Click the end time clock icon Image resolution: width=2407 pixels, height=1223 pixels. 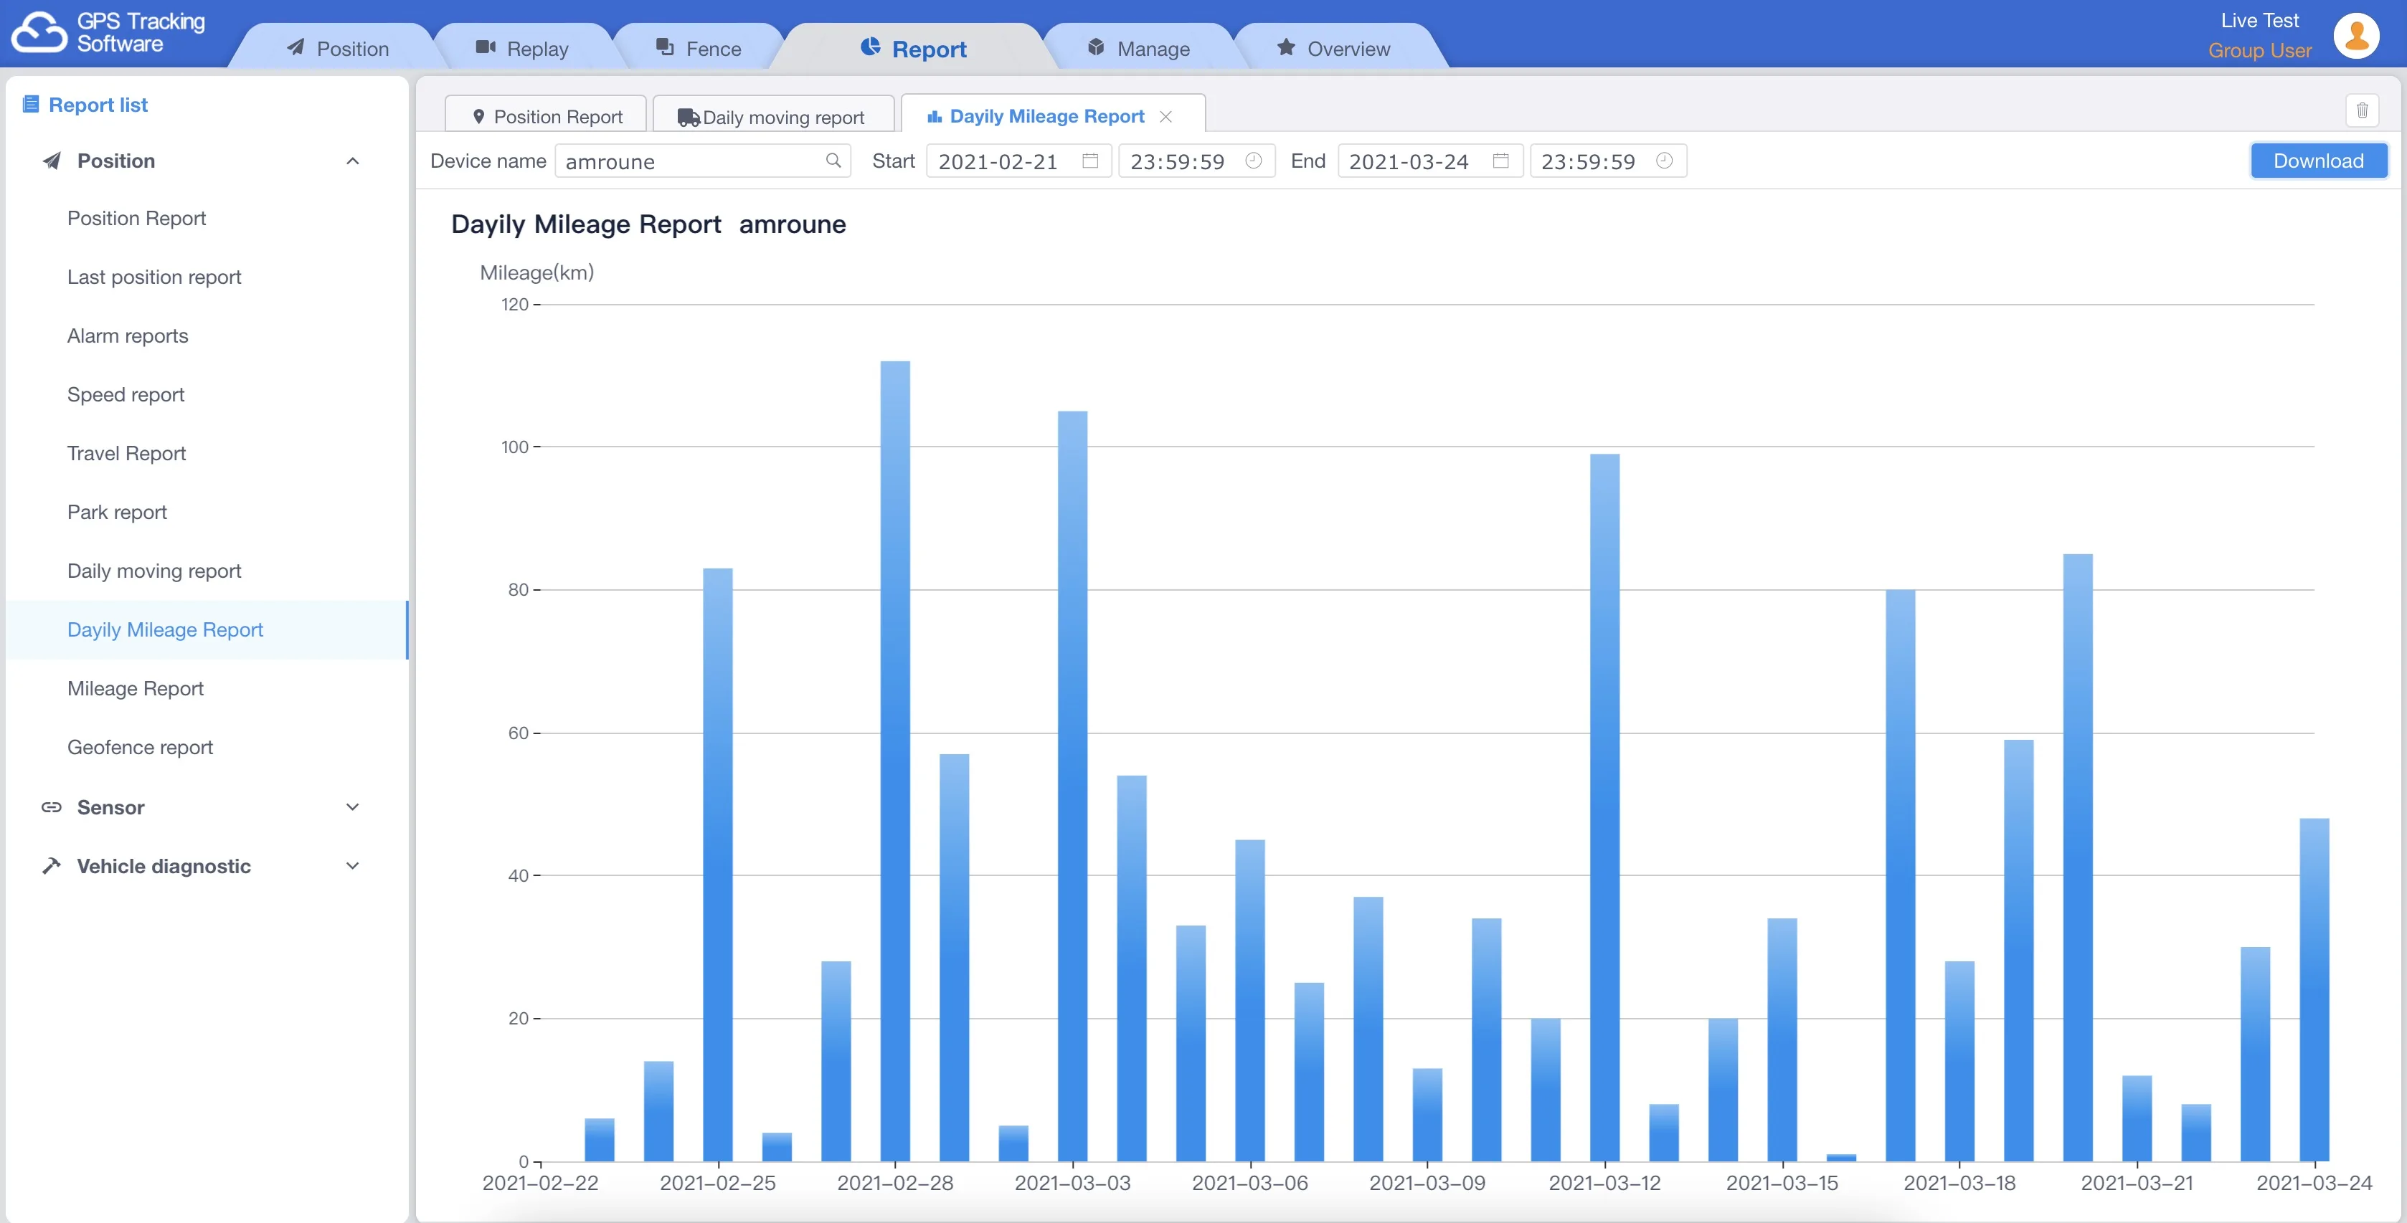(x=1663, y=161)
